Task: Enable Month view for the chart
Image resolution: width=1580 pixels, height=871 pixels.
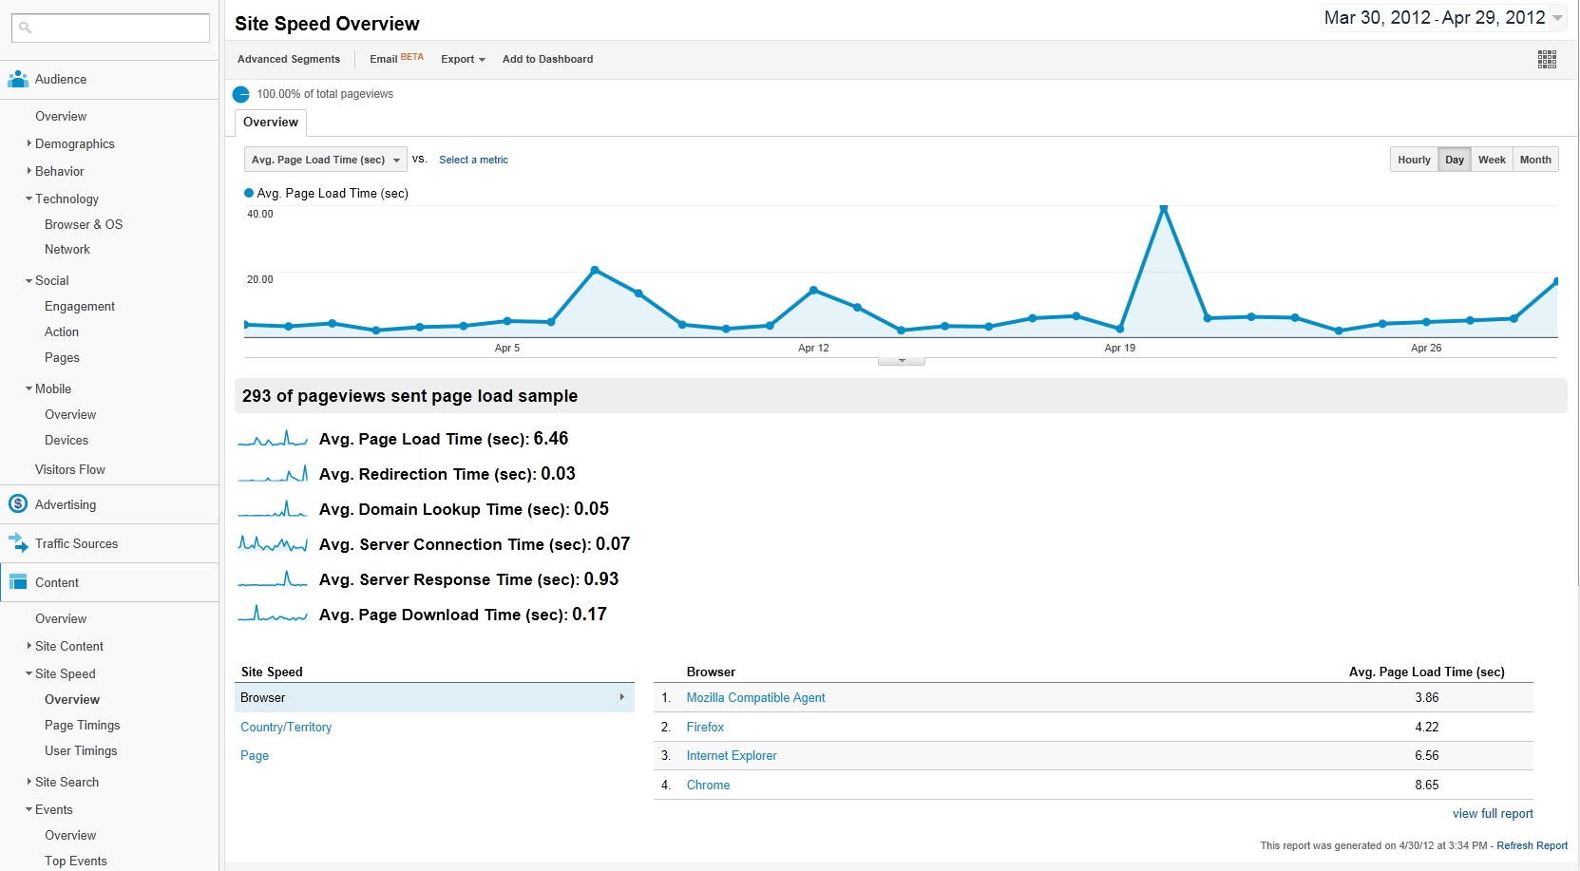Action: (1535, 159)
